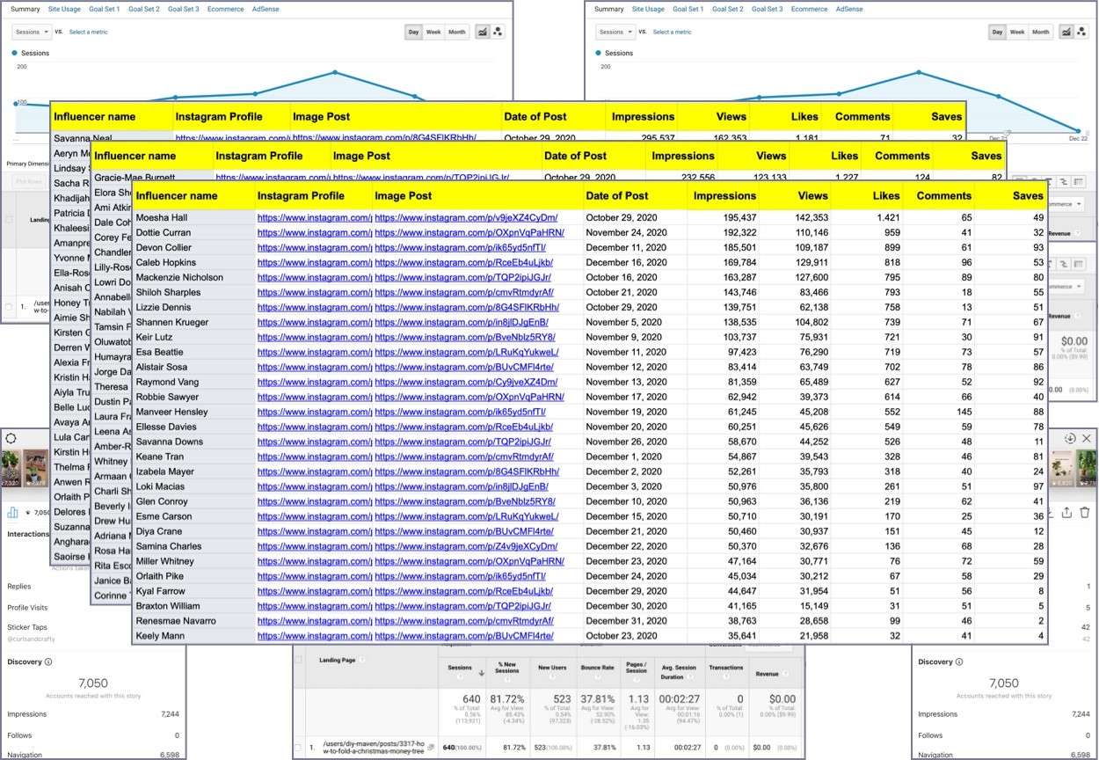
Task: Open line chart view in right Analytics panel
Action: tap(1066, 32)
